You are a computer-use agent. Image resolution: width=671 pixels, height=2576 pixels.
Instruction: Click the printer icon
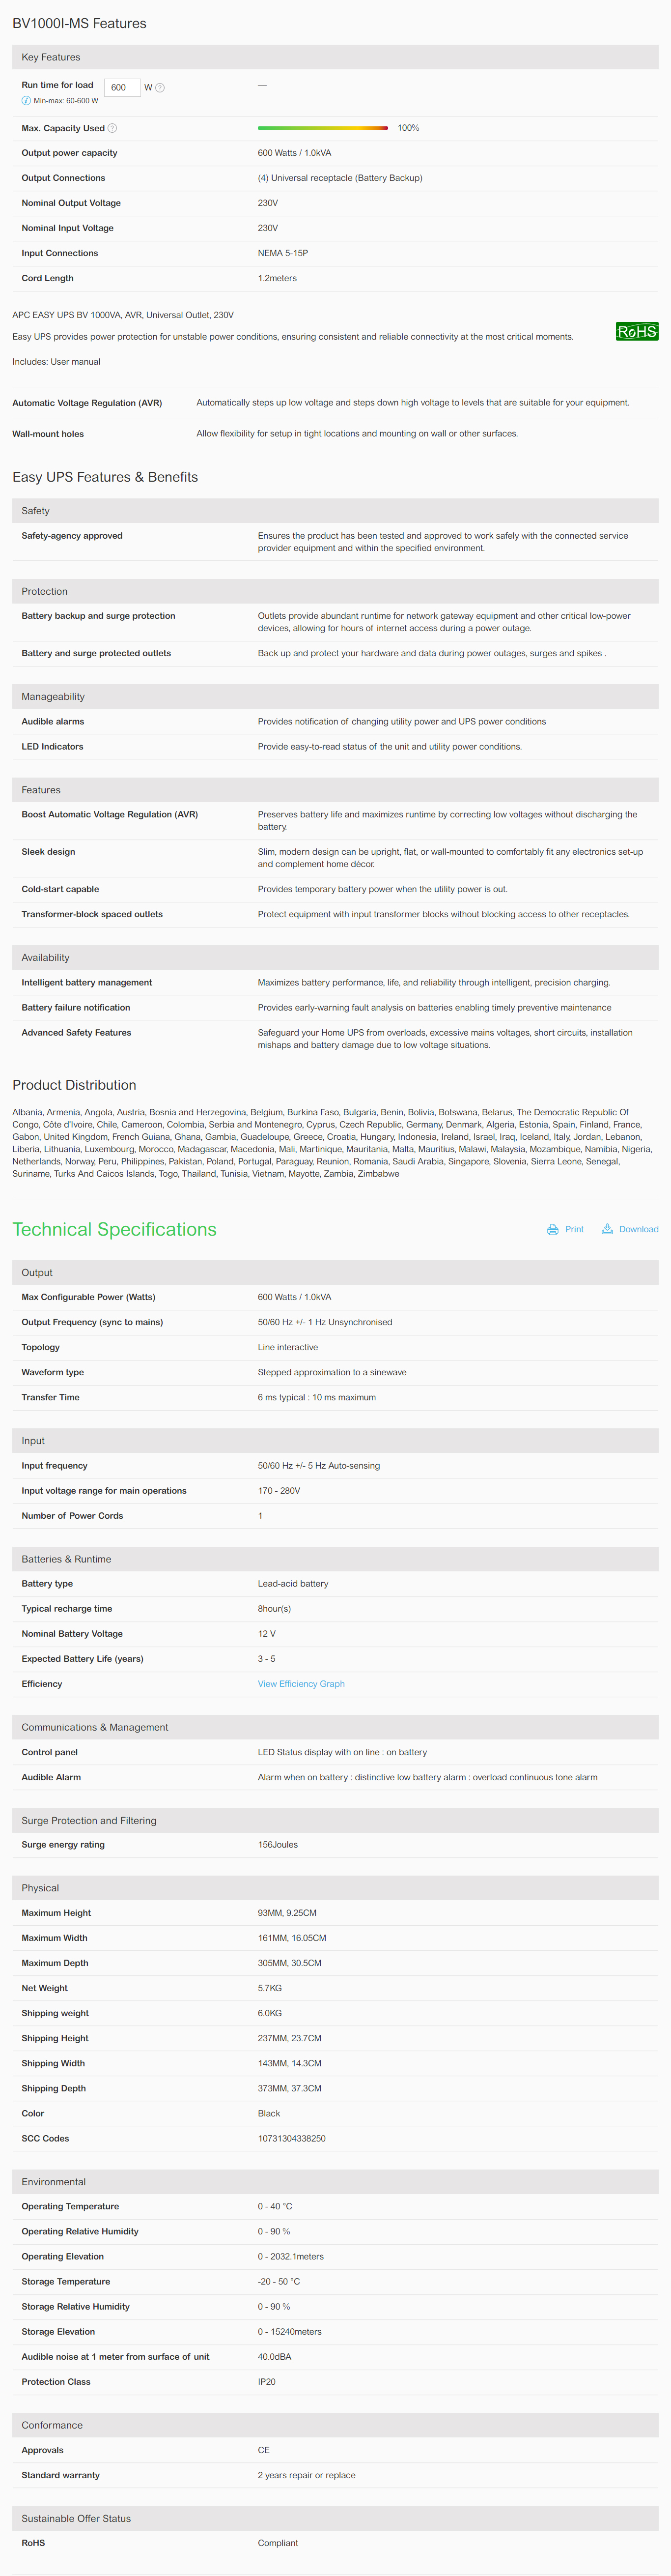(553, 1229)
